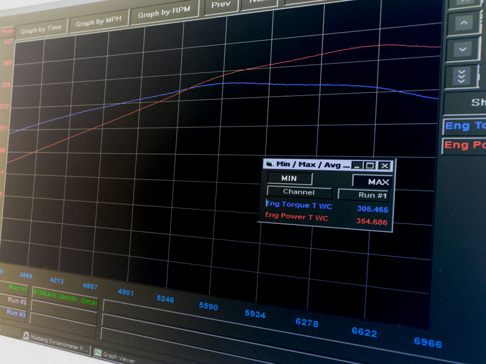This screenshot has width=486, height=364.
Task: Click the 5590 RPM axis label
Action: [208, 306]
